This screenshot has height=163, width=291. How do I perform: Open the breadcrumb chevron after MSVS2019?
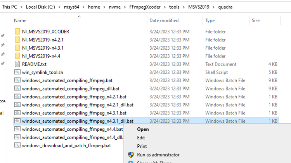tap(214, 7)
